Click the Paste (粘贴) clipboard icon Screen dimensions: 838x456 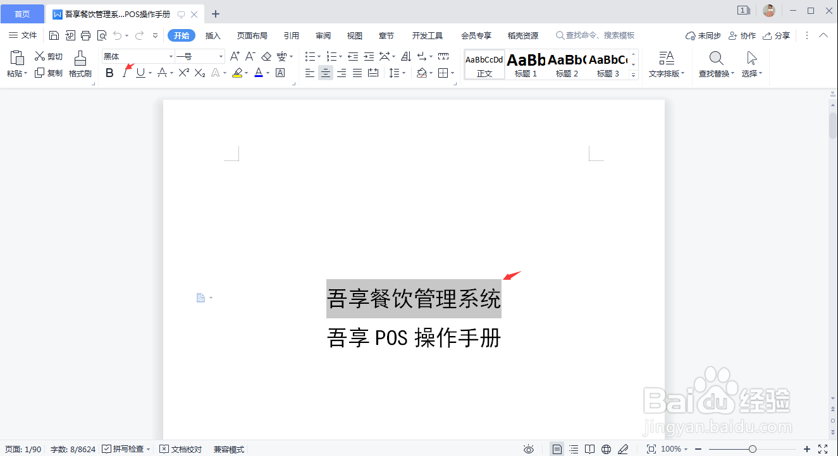[x=17, y=58]
